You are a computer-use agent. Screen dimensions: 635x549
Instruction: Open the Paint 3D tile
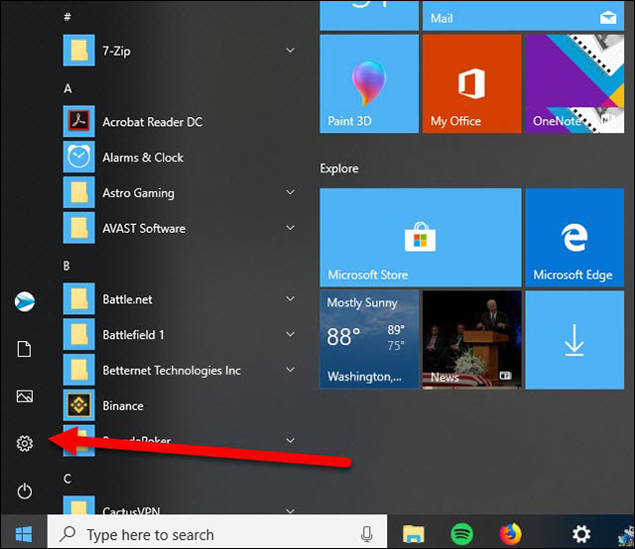[x=369, y=84]
